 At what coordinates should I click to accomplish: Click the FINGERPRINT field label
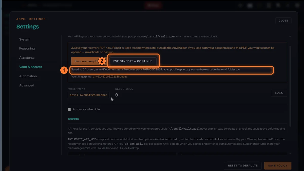click(x=76, y=89)
